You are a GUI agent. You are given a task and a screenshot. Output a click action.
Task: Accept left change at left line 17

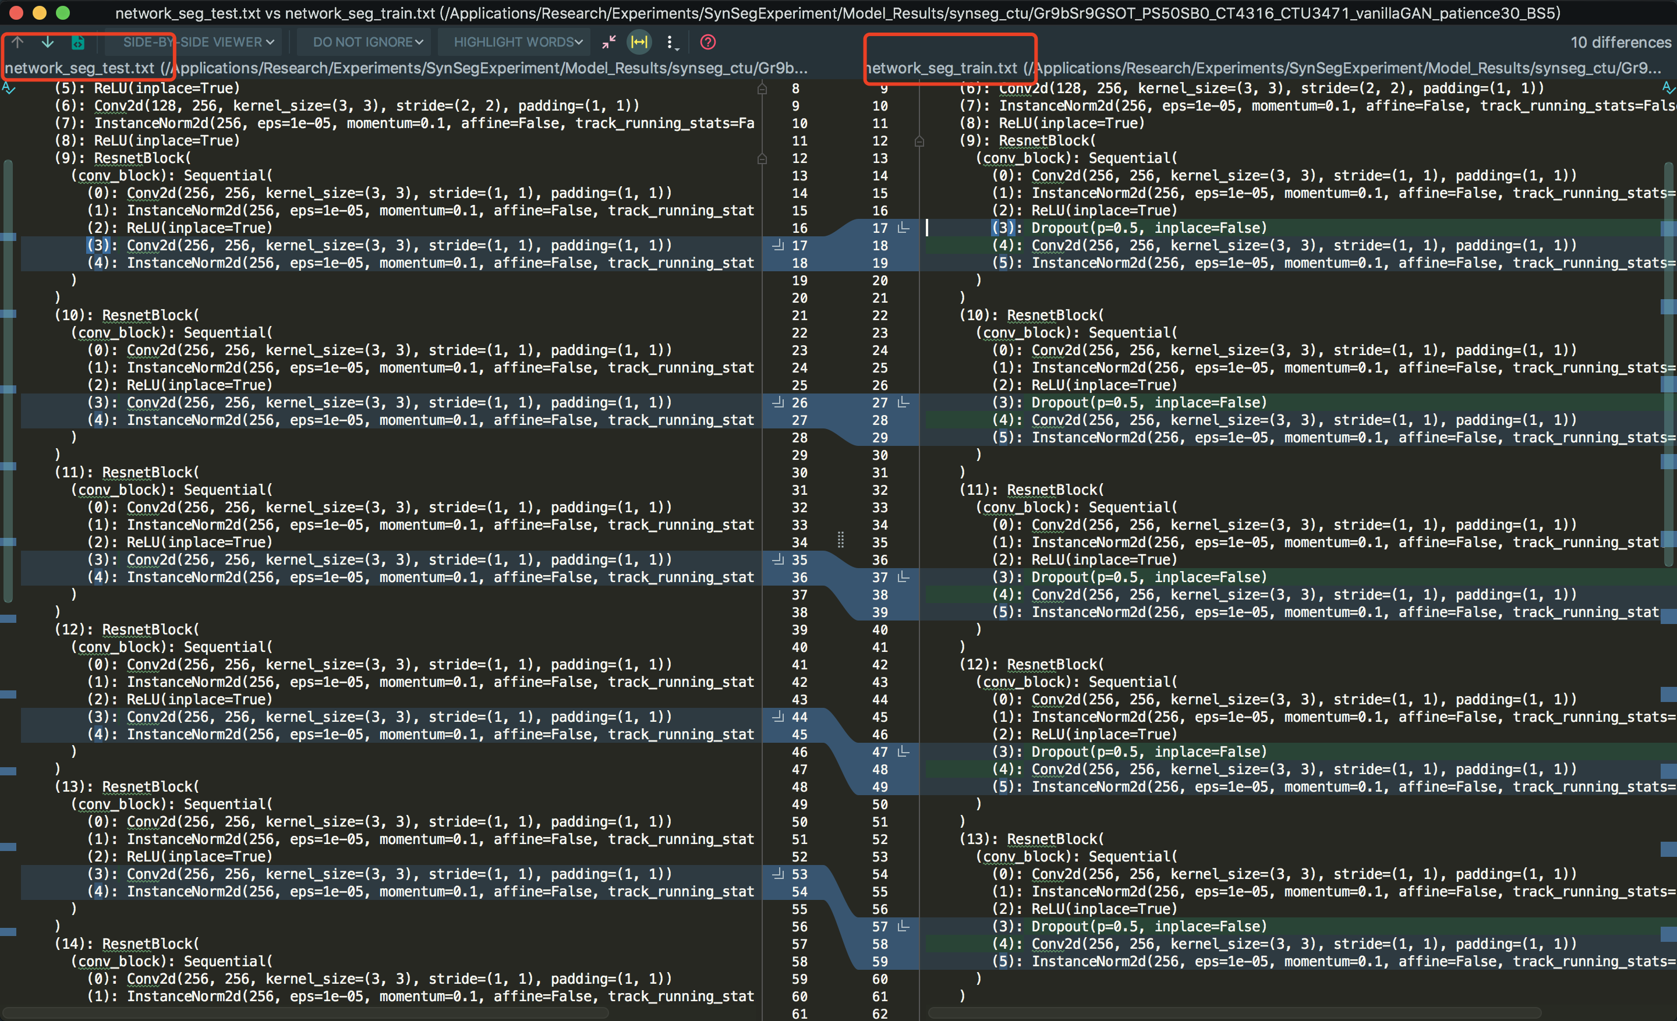pos(778,245)
